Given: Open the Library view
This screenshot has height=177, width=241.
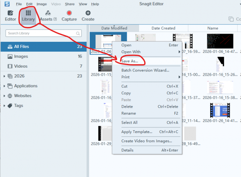Looking at the screenshot, I should tap(28, 16).
